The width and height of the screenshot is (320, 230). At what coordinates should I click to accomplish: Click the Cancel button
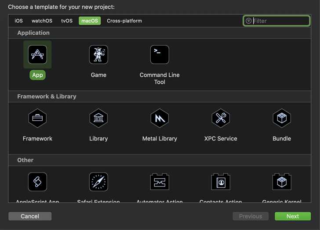click(30, 216)
